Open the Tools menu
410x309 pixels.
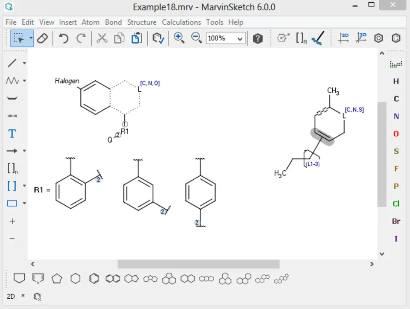pyautogui.click(x=215, y=22)
